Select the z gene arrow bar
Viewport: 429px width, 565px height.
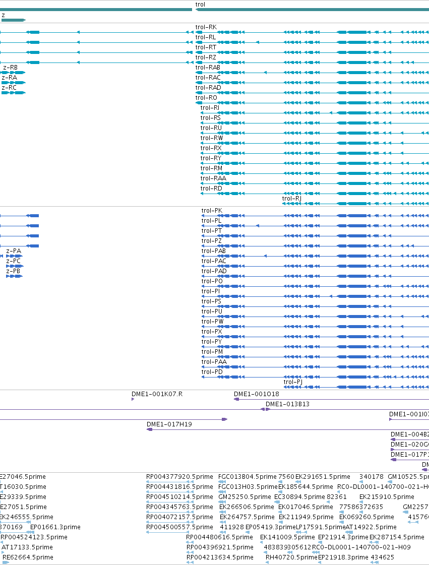click(14, 20)
